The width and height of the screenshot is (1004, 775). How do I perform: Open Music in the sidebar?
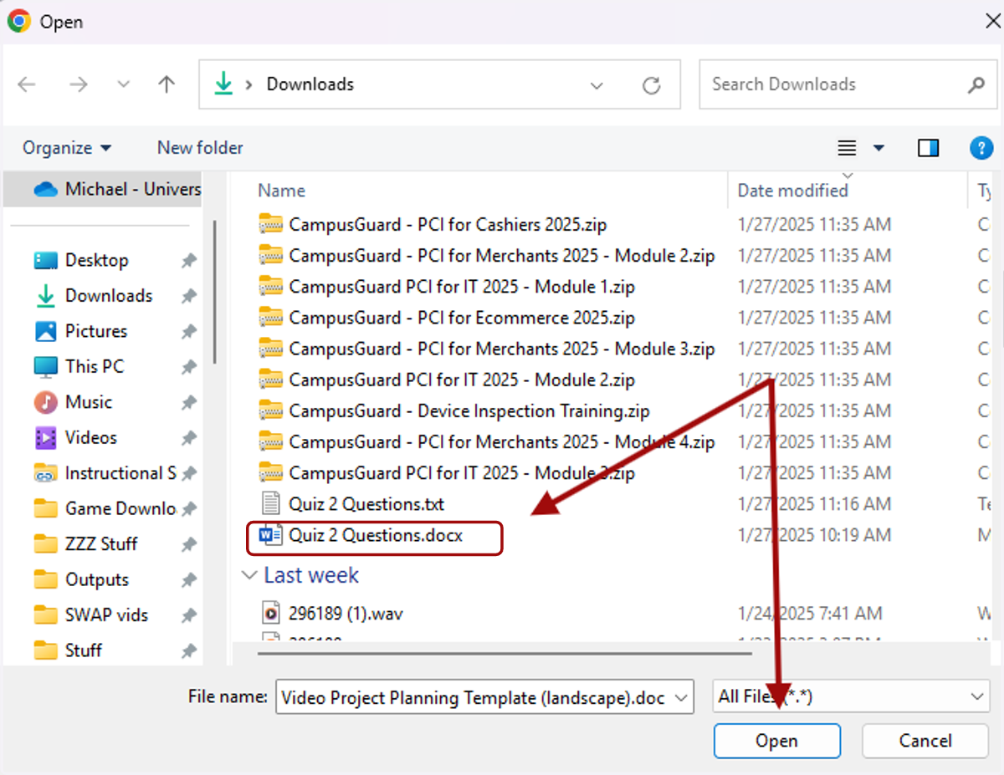tap(88, 402)
